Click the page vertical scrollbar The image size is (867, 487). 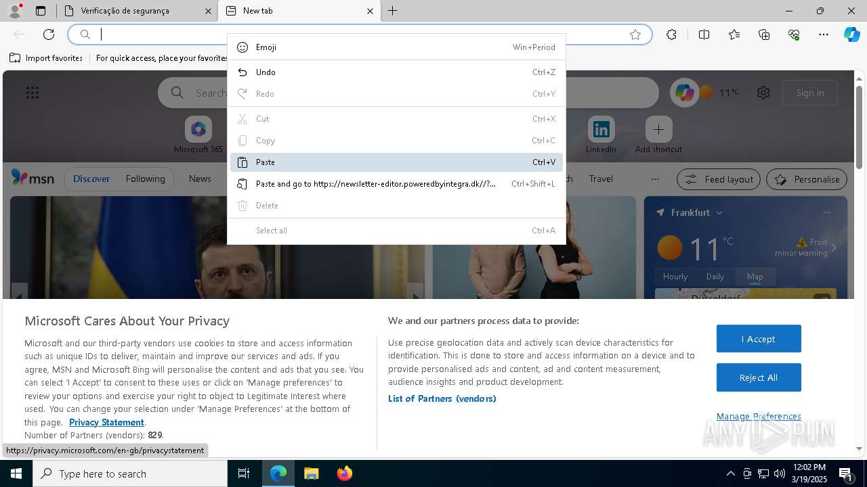coord(860,128)
